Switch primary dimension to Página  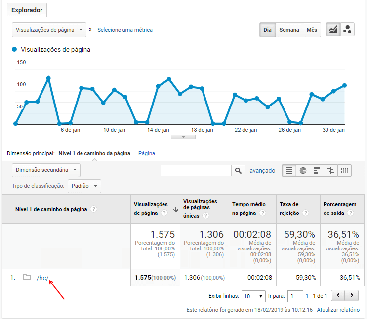[147, 153]
